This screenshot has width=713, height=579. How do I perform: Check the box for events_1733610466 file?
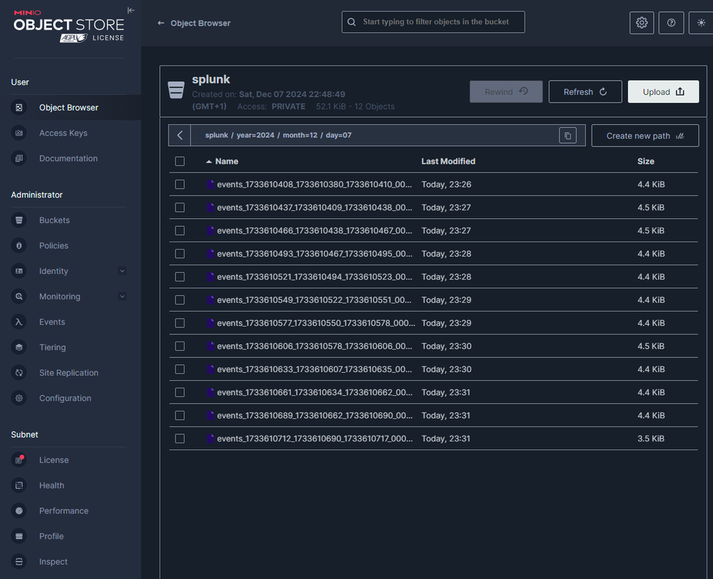tap(180, 231)
